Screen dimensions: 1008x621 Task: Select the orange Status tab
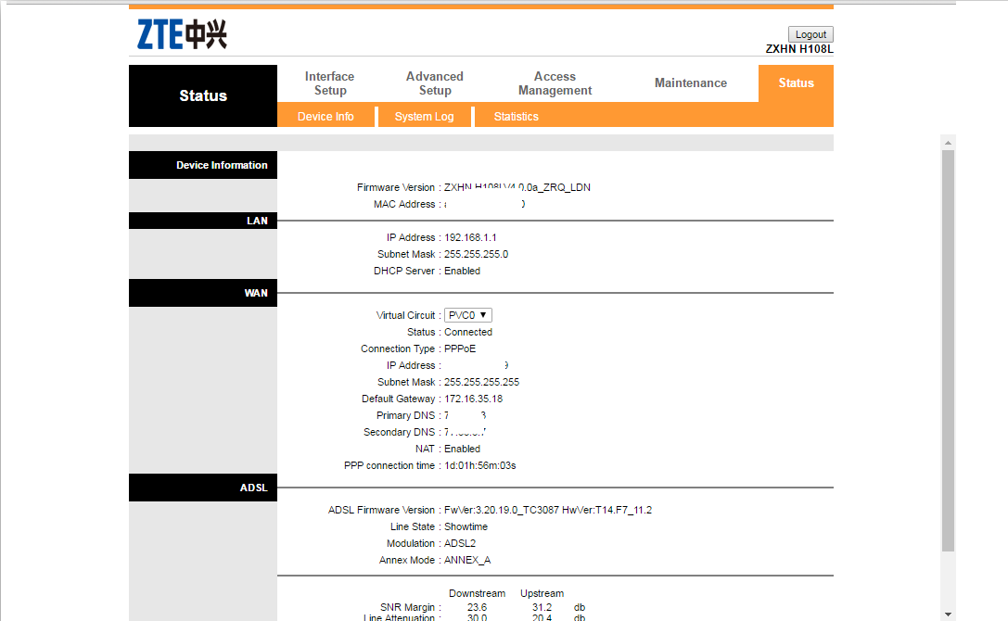pos(796,82)
